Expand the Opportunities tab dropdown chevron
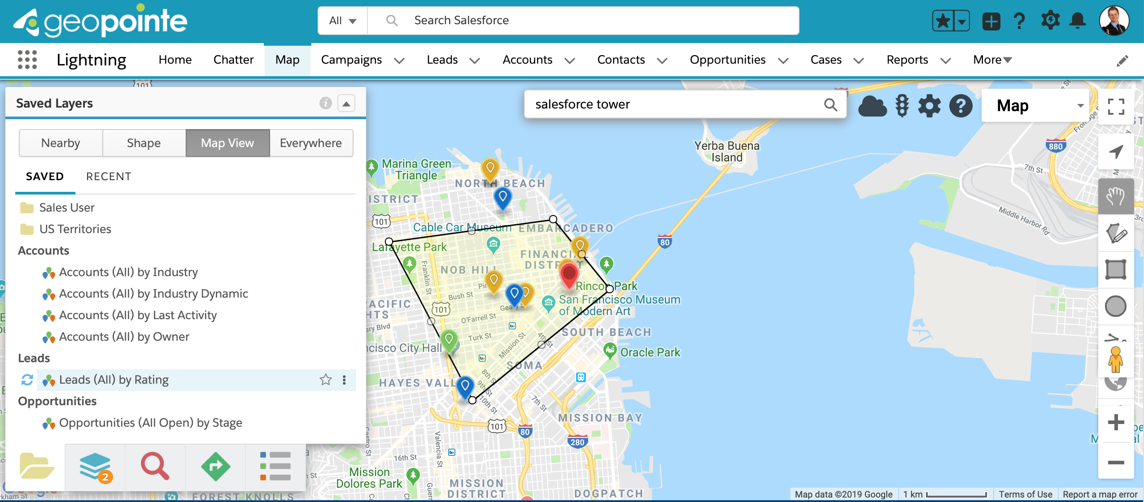The height and width of the screenshot is (502, 1144). pos(783,61)
